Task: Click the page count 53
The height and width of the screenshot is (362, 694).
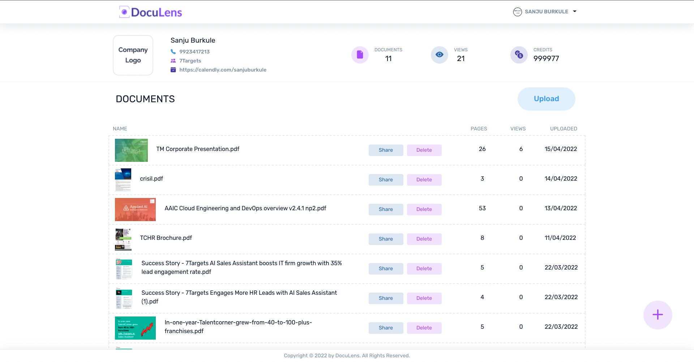Action: tap(482, 208)
